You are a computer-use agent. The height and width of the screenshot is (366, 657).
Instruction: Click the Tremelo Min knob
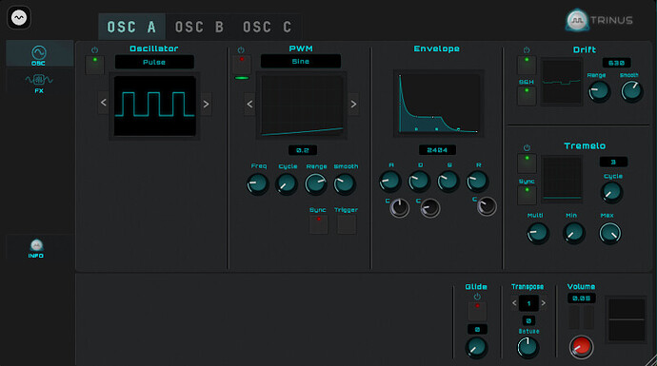click(x=573, y=233)
